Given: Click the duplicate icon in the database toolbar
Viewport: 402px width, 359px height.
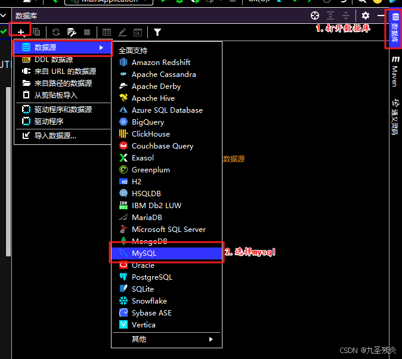Looking at the screenshot, I should click(x=36, y=32).
